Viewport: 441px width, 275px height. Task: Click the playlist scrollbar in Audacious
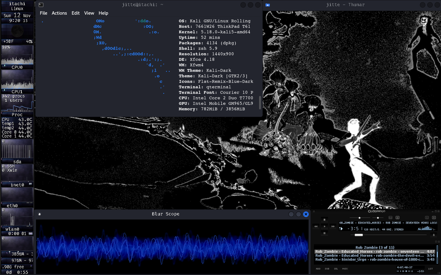[x=437, y=254]
